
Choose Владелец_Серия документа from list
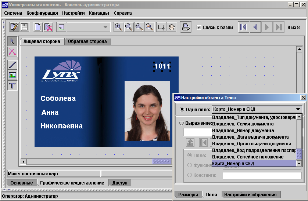(254, 124)
